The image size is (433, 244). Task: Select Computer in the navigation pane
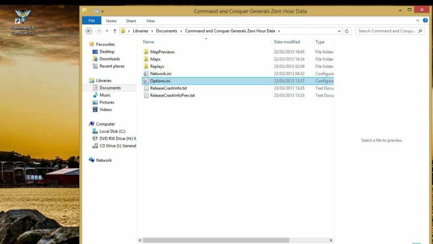pos(105,124)
